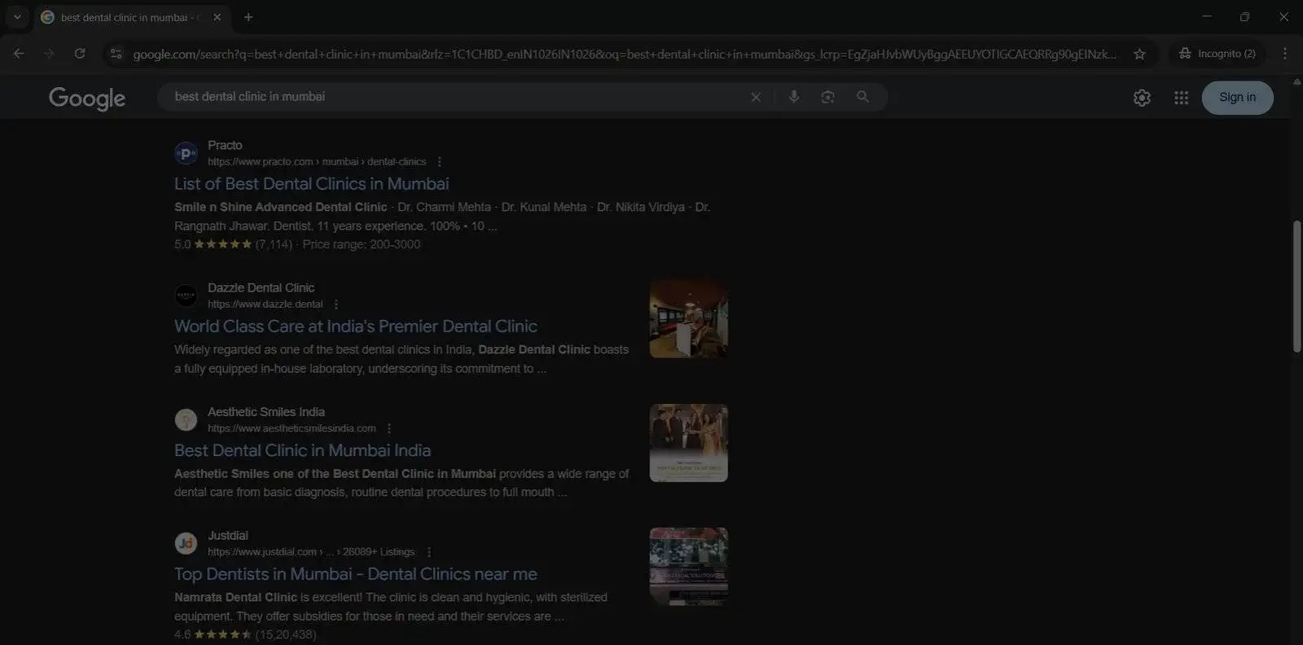Screen dimensions: 1303x645
Task: Open Chrome's three-dot menu
Action: 1285,54
